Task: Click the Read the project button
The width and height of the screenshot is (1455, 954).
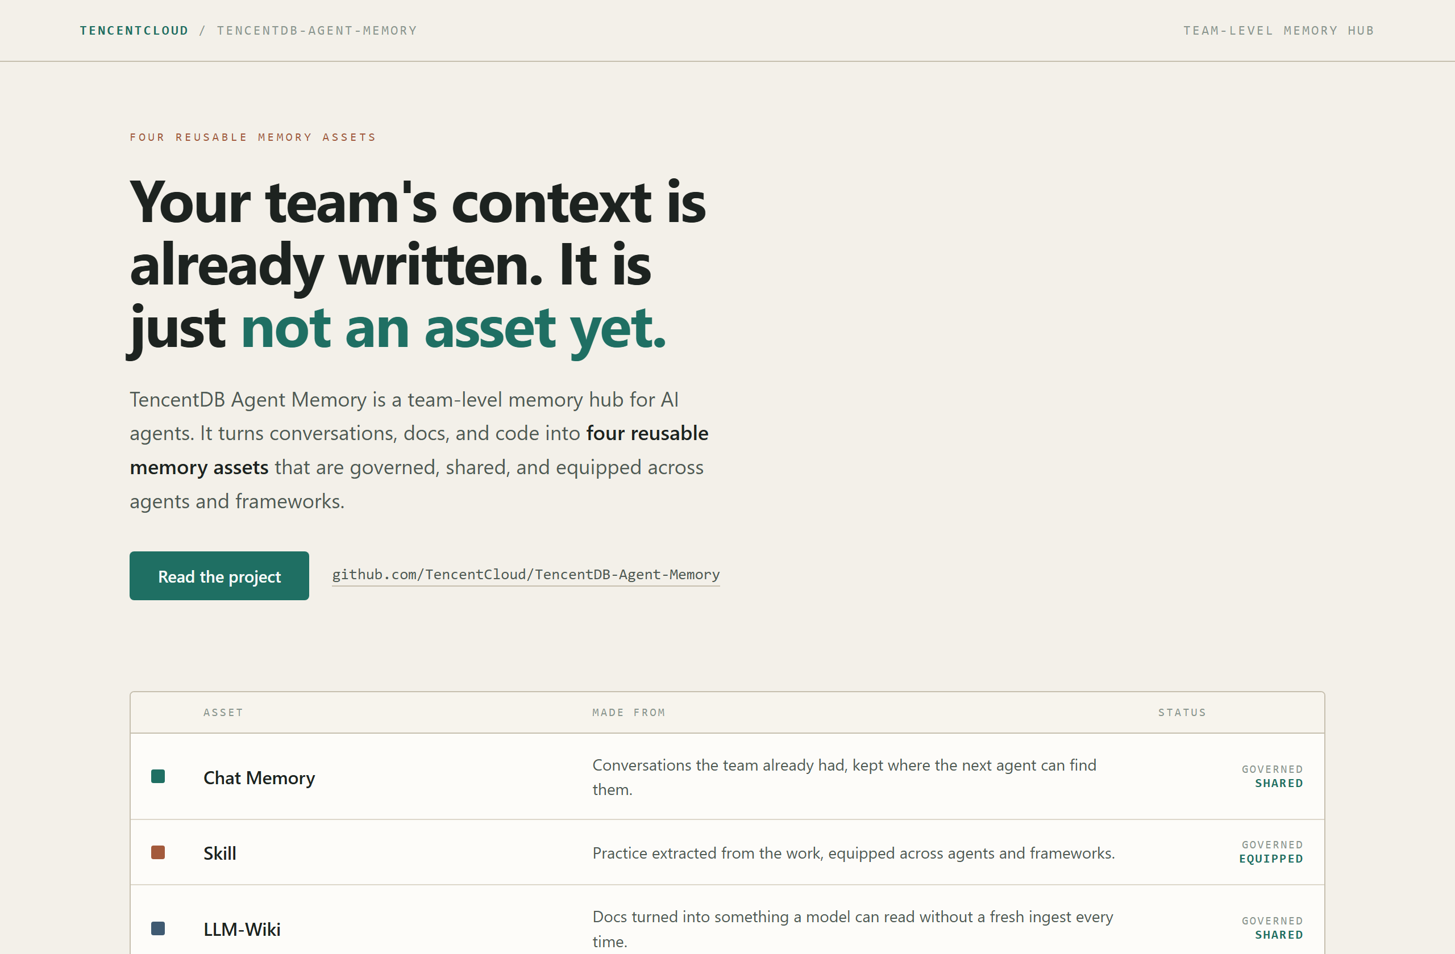Action: (x=219, y=576)
